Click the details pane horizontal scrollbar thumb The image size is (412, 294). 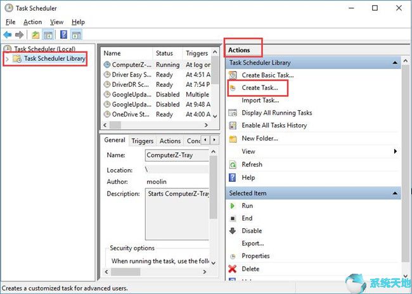(126, 272)
